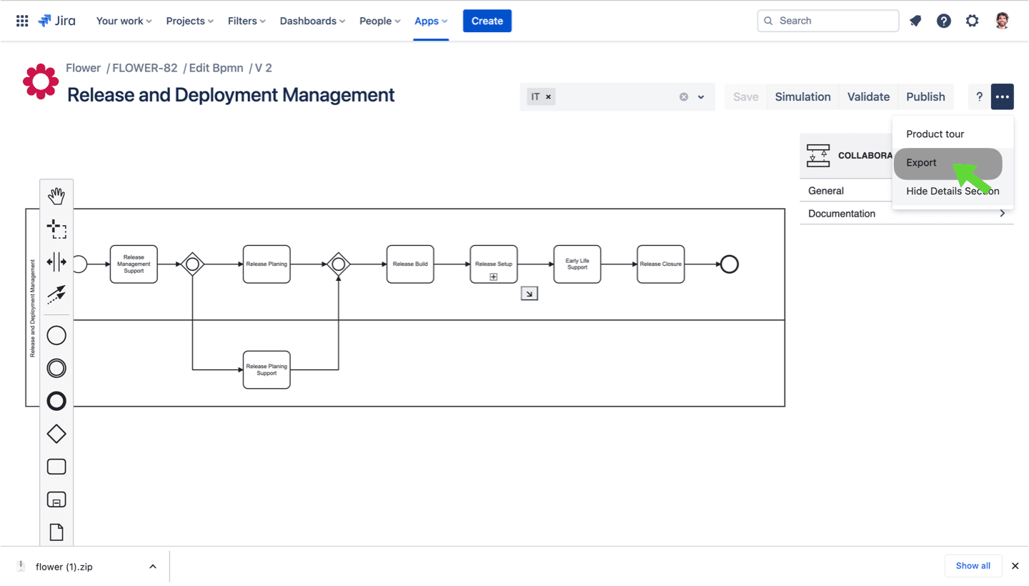Choose the task rectangle shape tool

tap(56, 466)
